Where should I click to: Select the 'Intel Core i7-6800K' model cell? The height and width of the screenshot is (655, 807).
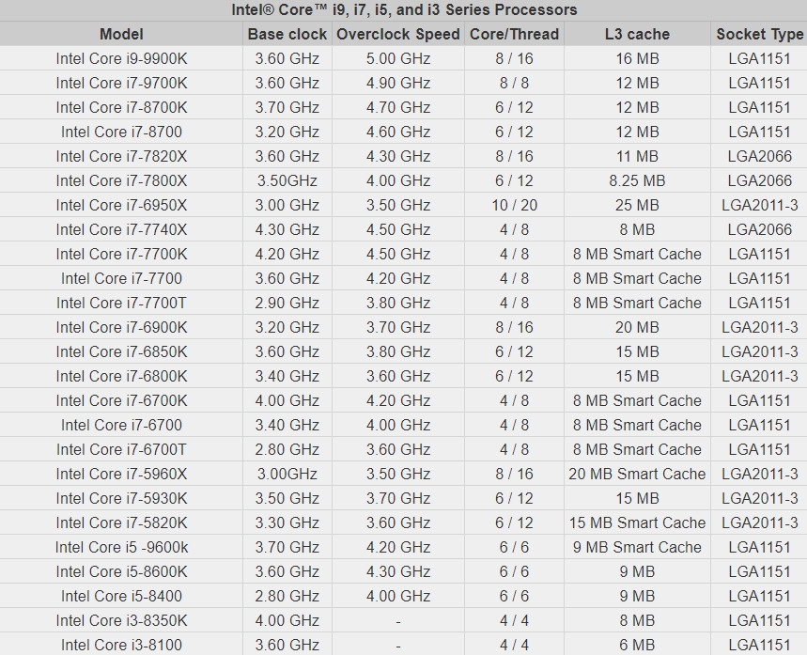(x=121, y=377)
